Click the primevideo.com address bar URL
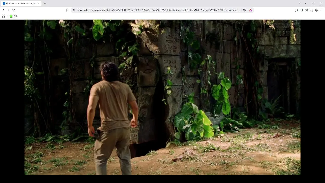This screenshot has width=325, height=183. click(x=158, y=10)
